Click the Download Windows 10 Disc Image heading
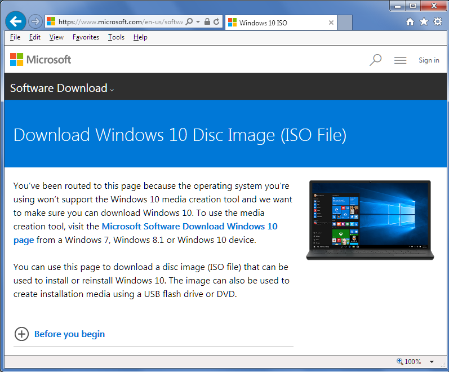 [x=180, y=135]
